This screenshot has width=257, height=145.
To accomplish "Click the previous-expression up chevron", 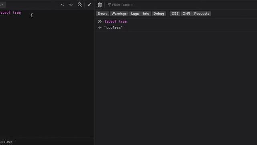I will coord(63,5).
